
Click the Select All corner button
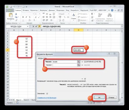(x=8, y=30)
